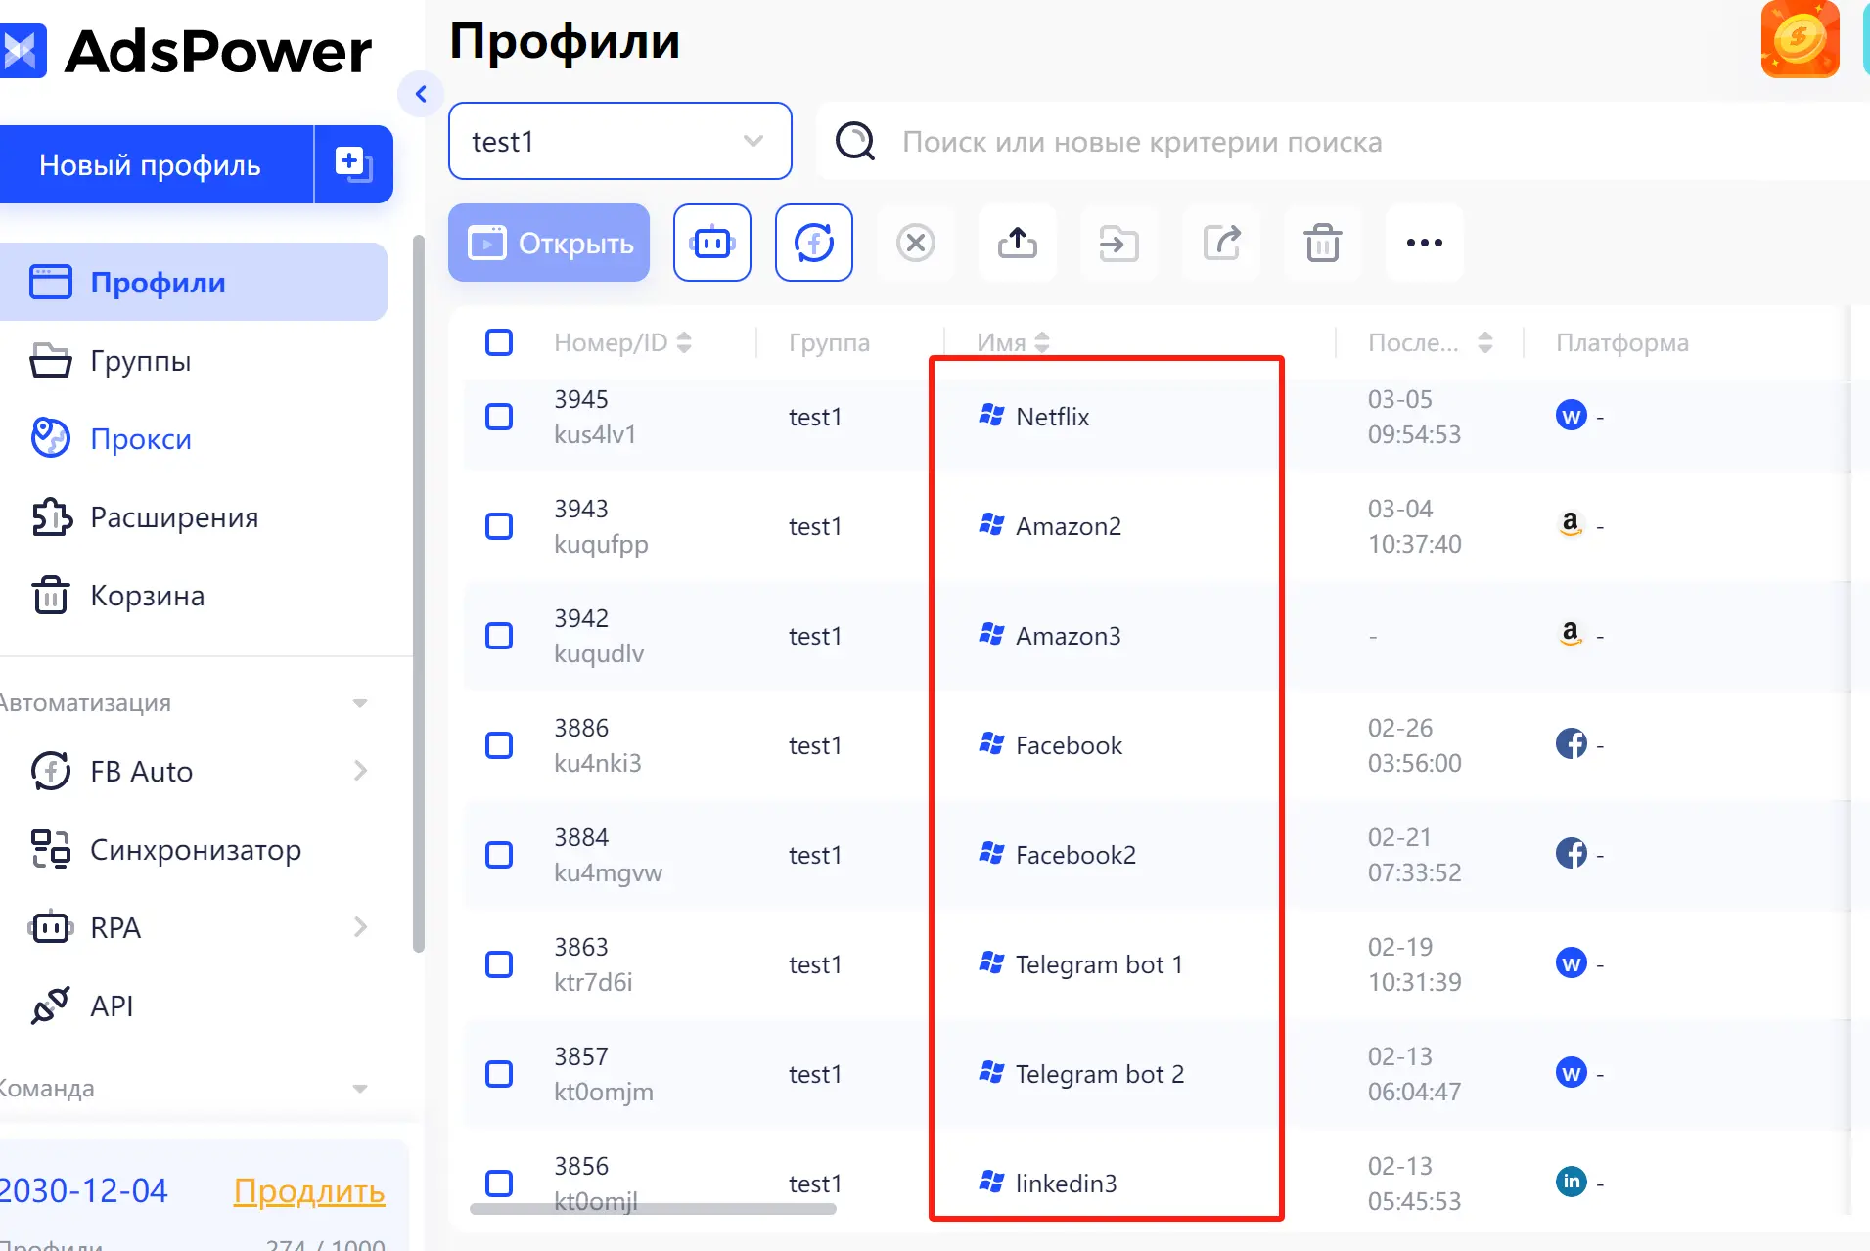Viewport: 1870px width, 1251px height.
Task: Collapse the sidebar with the arrow button
Action: coord(422,94)
